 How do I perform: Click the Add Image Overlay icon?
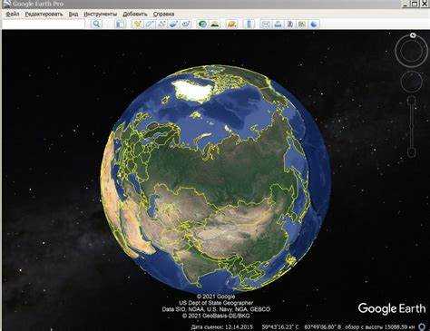coord(173,24)
